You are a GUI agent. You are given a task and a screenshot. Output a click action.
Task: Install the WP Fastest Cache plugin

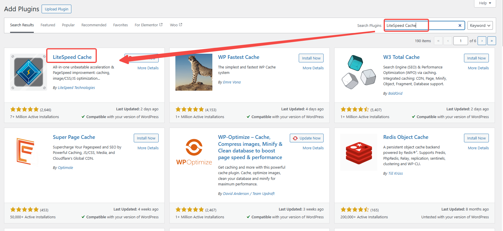coord(311,58)
